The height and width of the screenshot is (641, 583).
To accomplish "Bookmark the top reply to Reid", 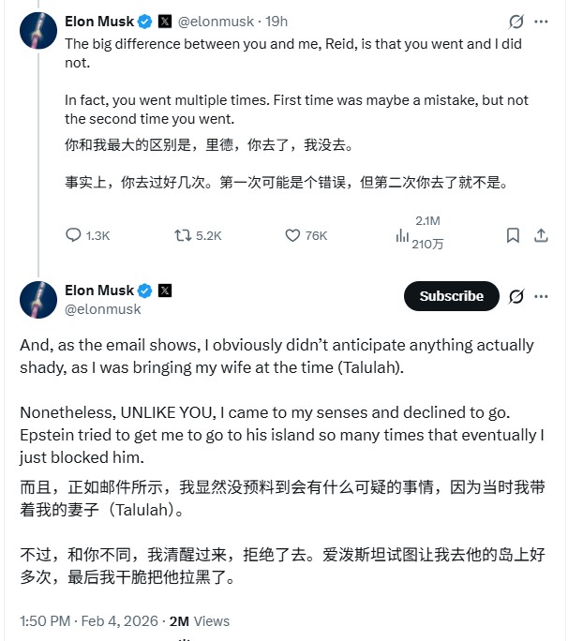I will pos(513,235).
